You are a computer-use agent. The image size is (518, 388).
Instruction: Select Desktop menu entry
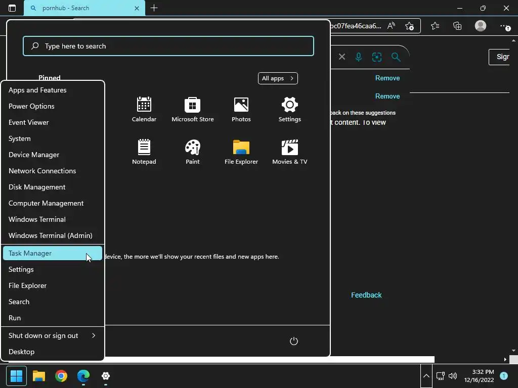(x=53, y=352)
